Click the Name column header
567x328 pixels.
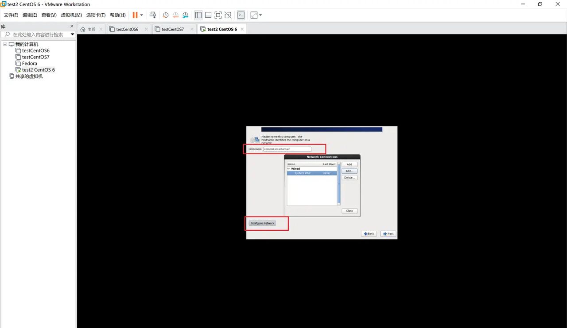(304, 164)
